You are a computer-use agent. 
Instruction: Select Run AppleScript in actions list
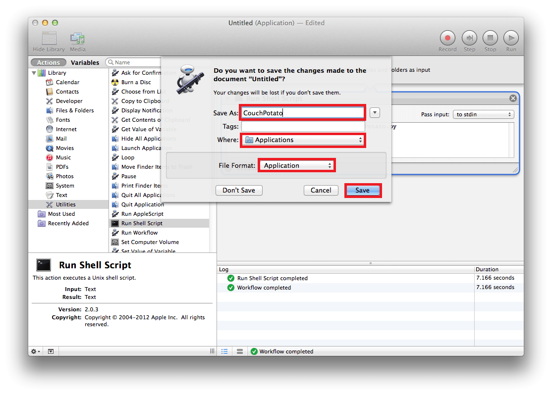142,214
